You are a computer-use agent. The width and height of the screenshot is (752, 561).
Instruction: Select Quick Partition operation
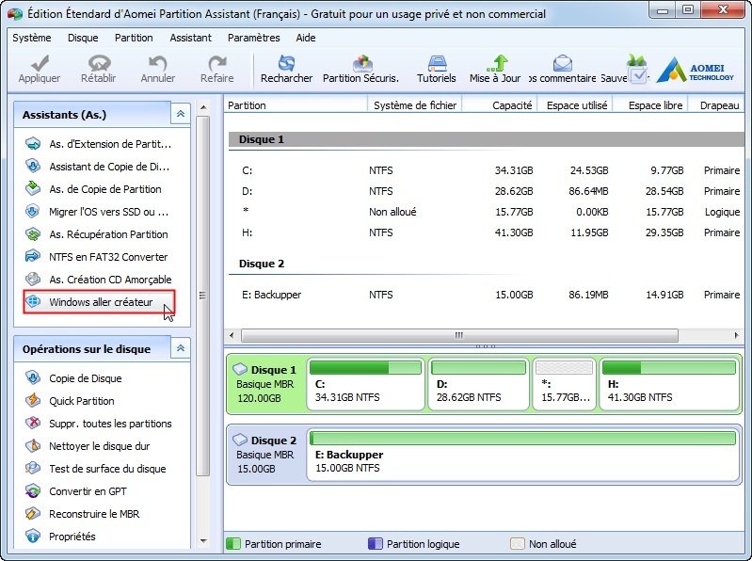tap(70, 401)
